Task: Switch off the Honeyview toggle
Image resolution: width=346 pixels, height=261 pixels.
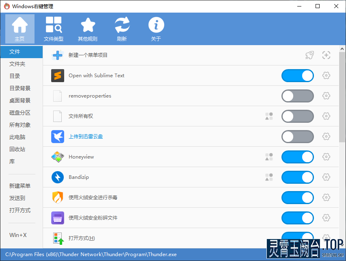Action: tap(298, 157)
